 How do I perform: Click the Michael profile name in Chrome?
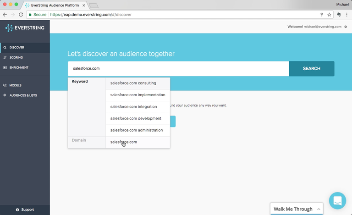click(x=342, y=5)
